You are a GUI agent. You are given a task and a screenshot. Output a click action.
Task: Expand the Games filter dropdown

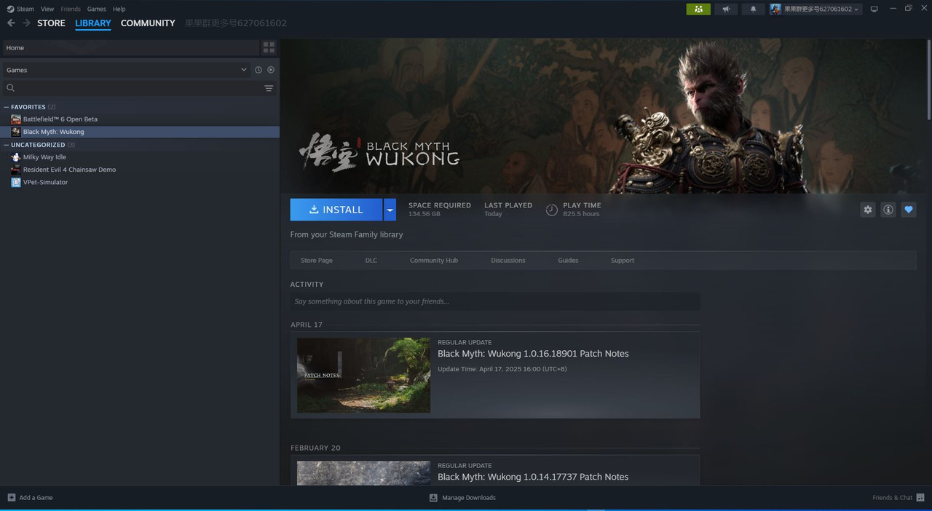pos(243,70)
